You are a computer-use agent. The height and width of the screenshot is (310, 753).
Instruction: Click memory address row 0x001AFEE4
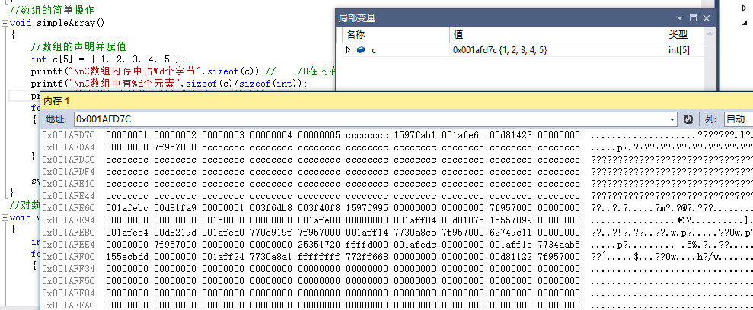[69, 245]
